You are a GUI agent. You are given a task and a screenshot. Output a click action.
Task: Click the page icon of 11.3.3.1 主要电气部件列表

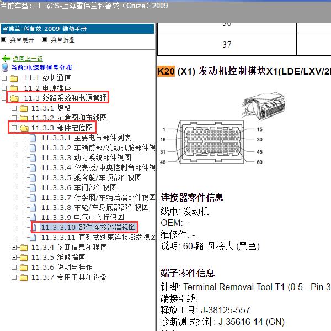(x=33, y=138)
